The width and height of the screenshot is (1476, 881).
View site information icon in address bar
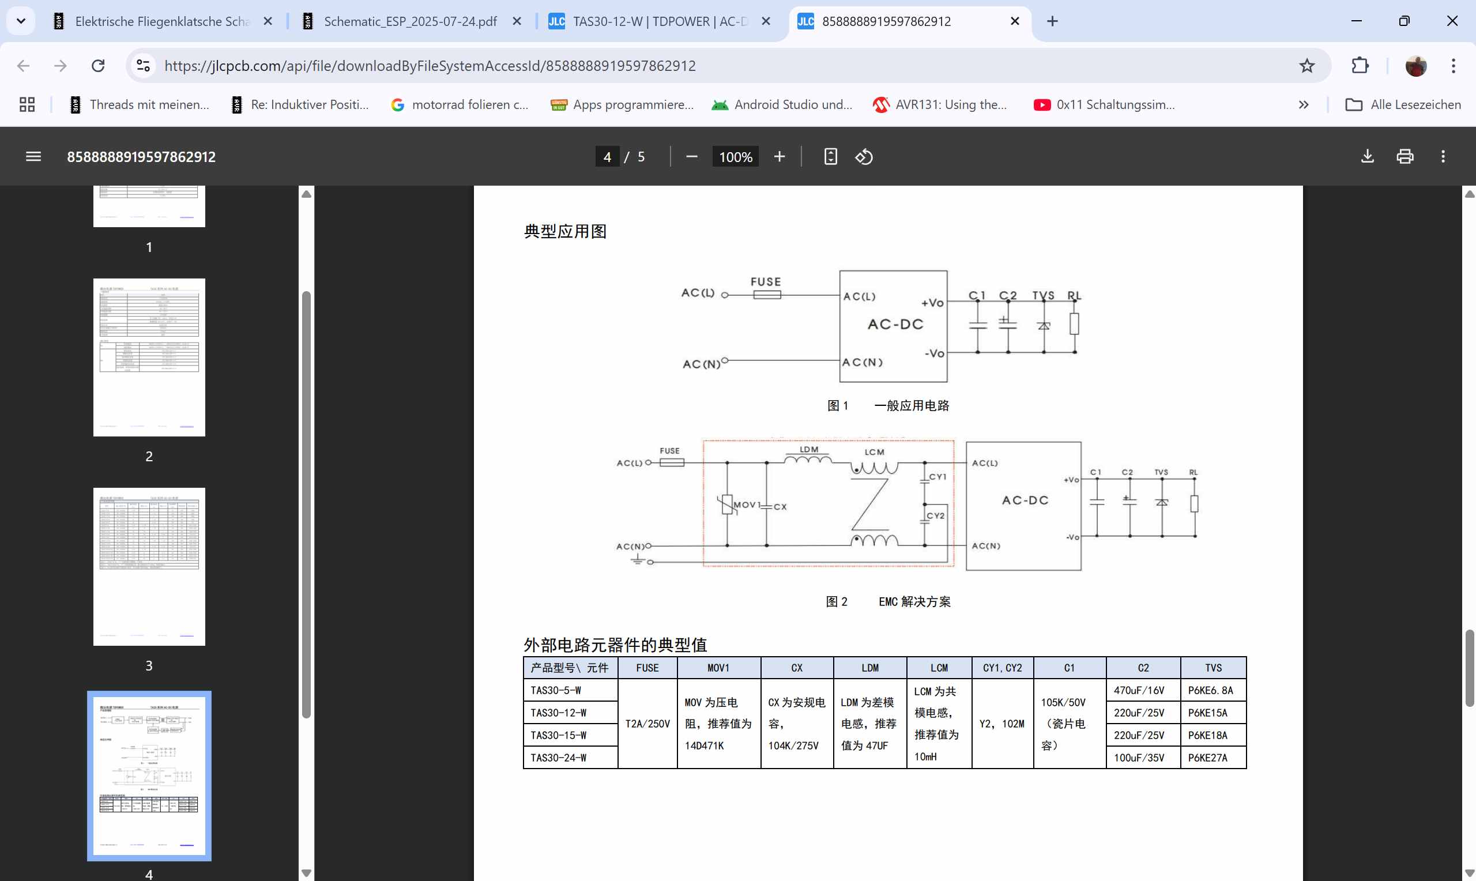click(143, 66)
